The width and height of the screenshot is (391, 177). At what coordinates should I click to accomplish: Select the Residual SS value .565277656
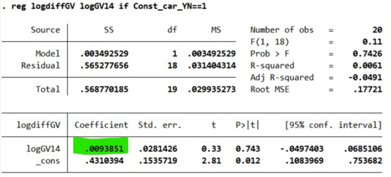[x=104, y=66]
